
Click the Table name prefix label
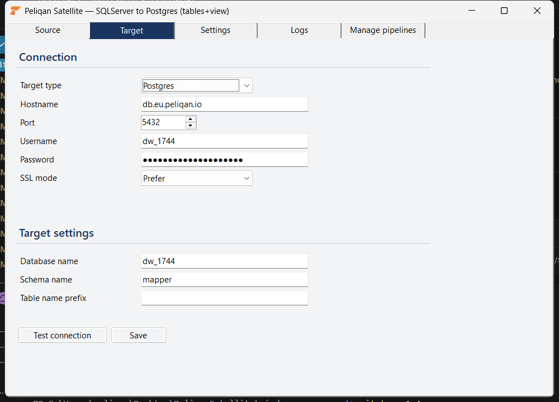point(53,298)
